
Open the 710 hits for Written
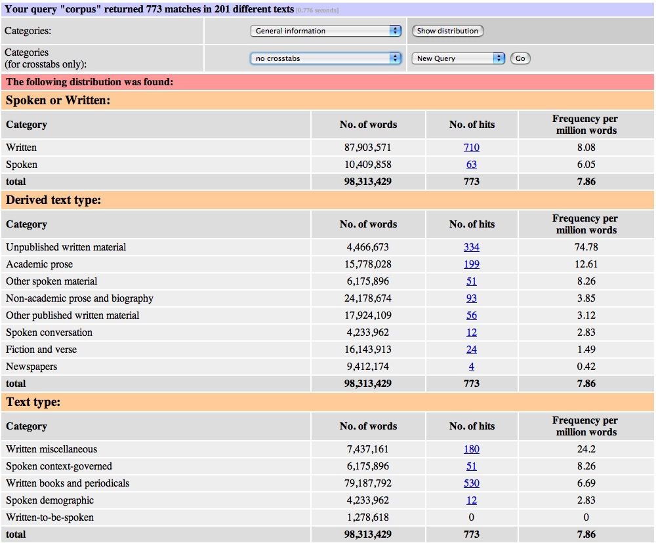[472, 148]
